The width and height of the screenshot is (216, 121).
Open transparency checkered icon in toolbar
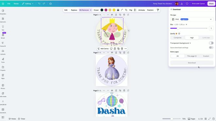point(135,10)
